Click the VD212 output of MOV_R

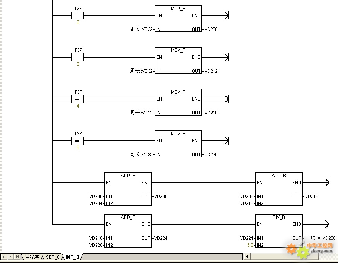tap(211, 71)
